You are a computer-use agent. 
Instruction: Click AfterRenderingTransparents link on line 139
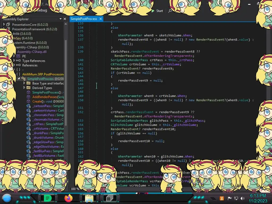click(168, 56)
